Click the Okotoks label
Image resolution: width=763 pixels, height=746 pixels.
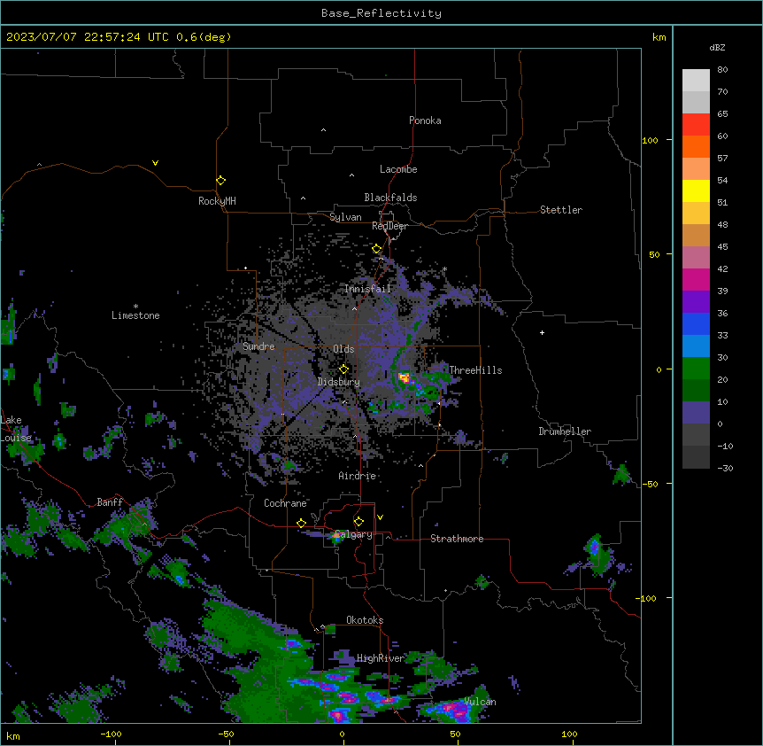[x=365, y=620]
